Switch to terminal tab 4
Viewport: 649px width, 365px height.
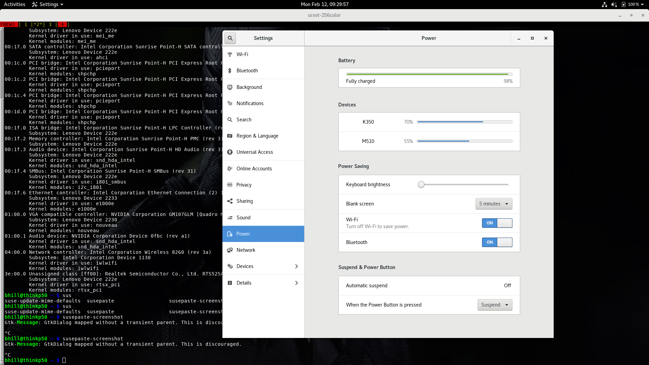tap(62, 24)
